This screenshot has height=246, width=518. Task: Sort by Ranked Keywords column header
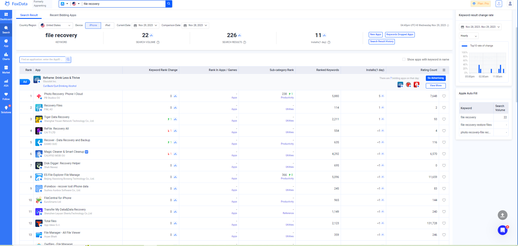point(327,70)
